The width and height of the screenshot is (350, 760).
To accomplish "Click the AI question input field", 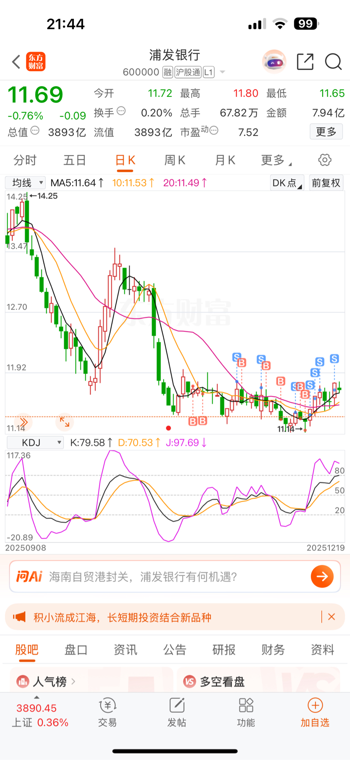I will (175, 577).
